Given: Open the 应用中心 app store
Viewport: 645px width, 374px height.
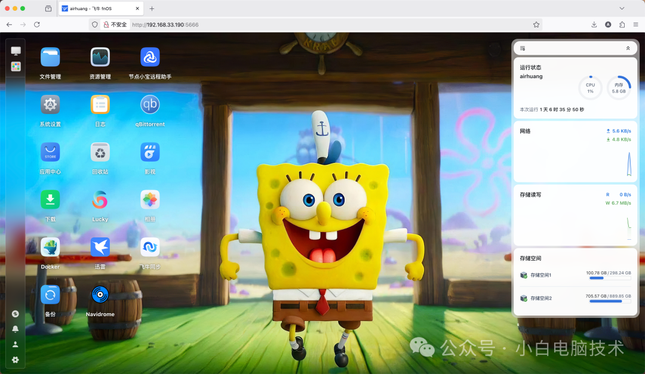Looking at the screenshot, I should pos(50,153).
